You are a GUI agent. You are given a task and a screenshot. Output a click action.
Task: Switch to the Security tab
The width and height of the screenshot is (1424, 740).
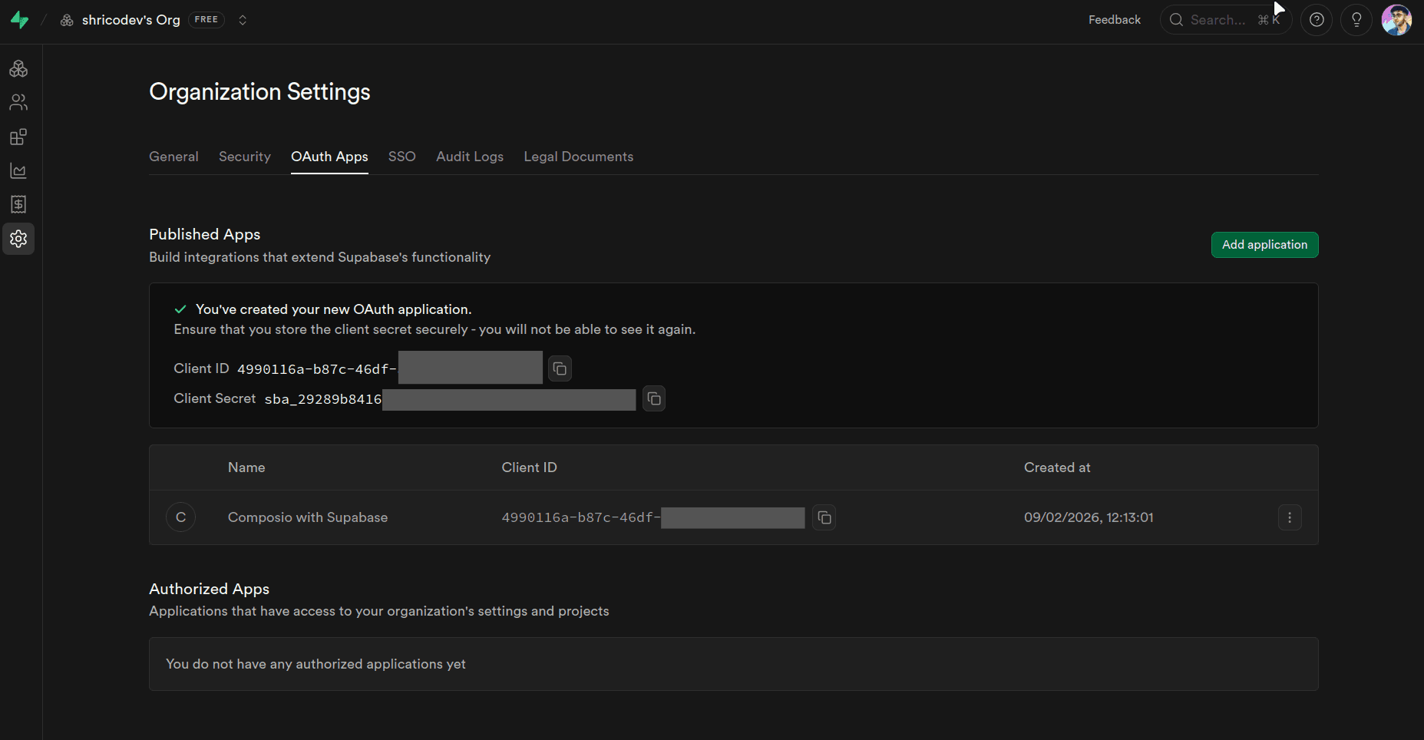pos(245,157)
